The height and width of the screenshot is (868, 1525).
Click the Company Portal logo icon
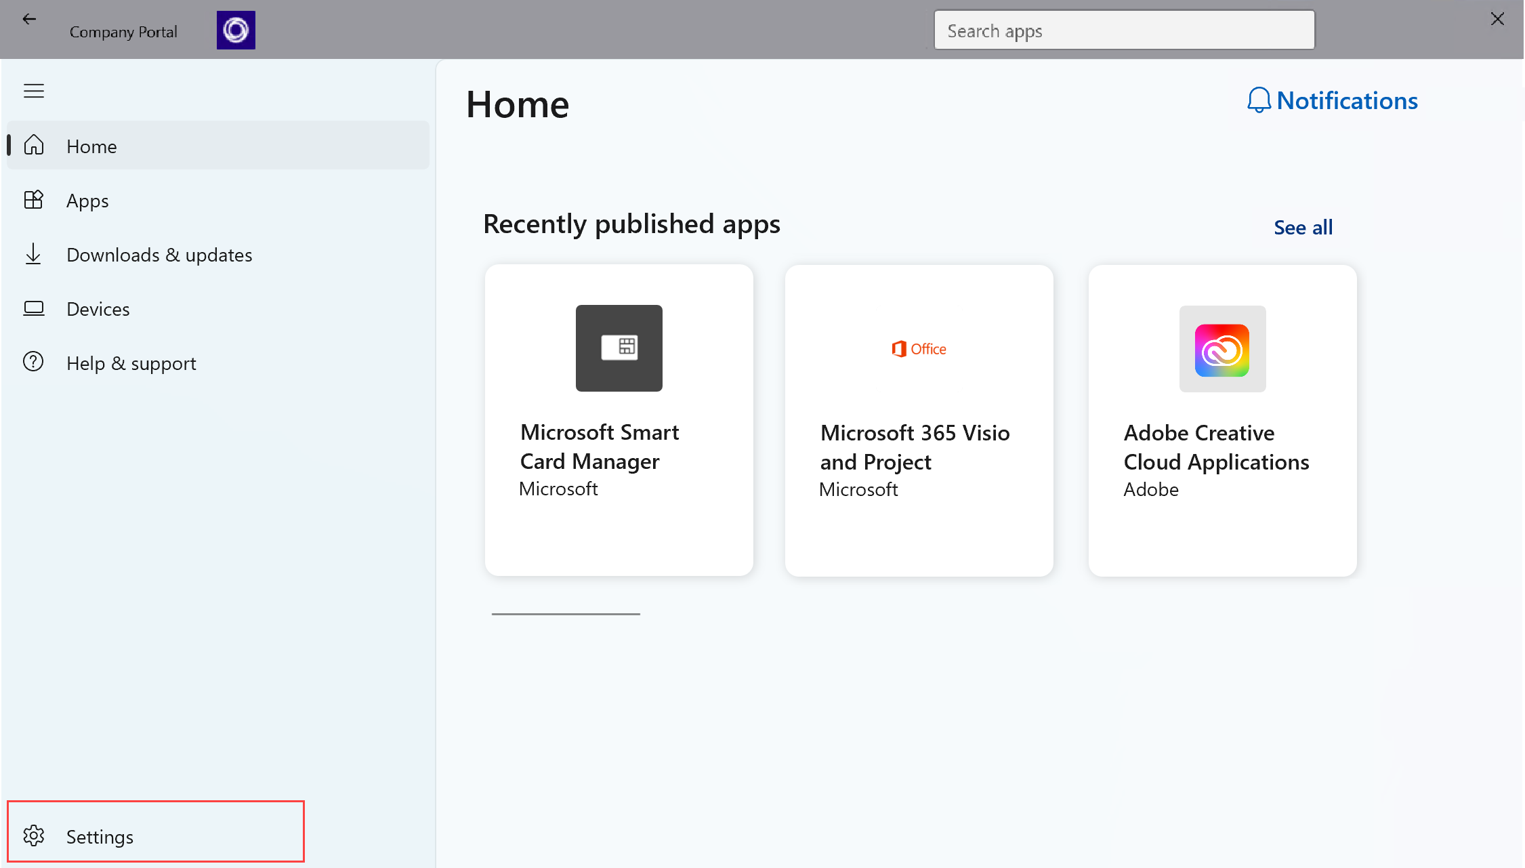[x=236, y=29]
